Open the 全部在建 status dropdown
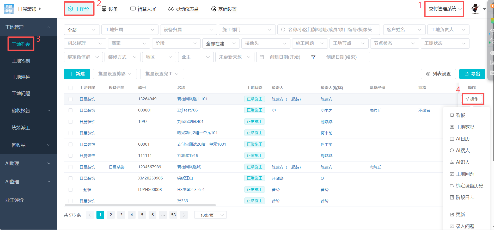This screenshot has height=230, width=494. [x=221, y=43]
